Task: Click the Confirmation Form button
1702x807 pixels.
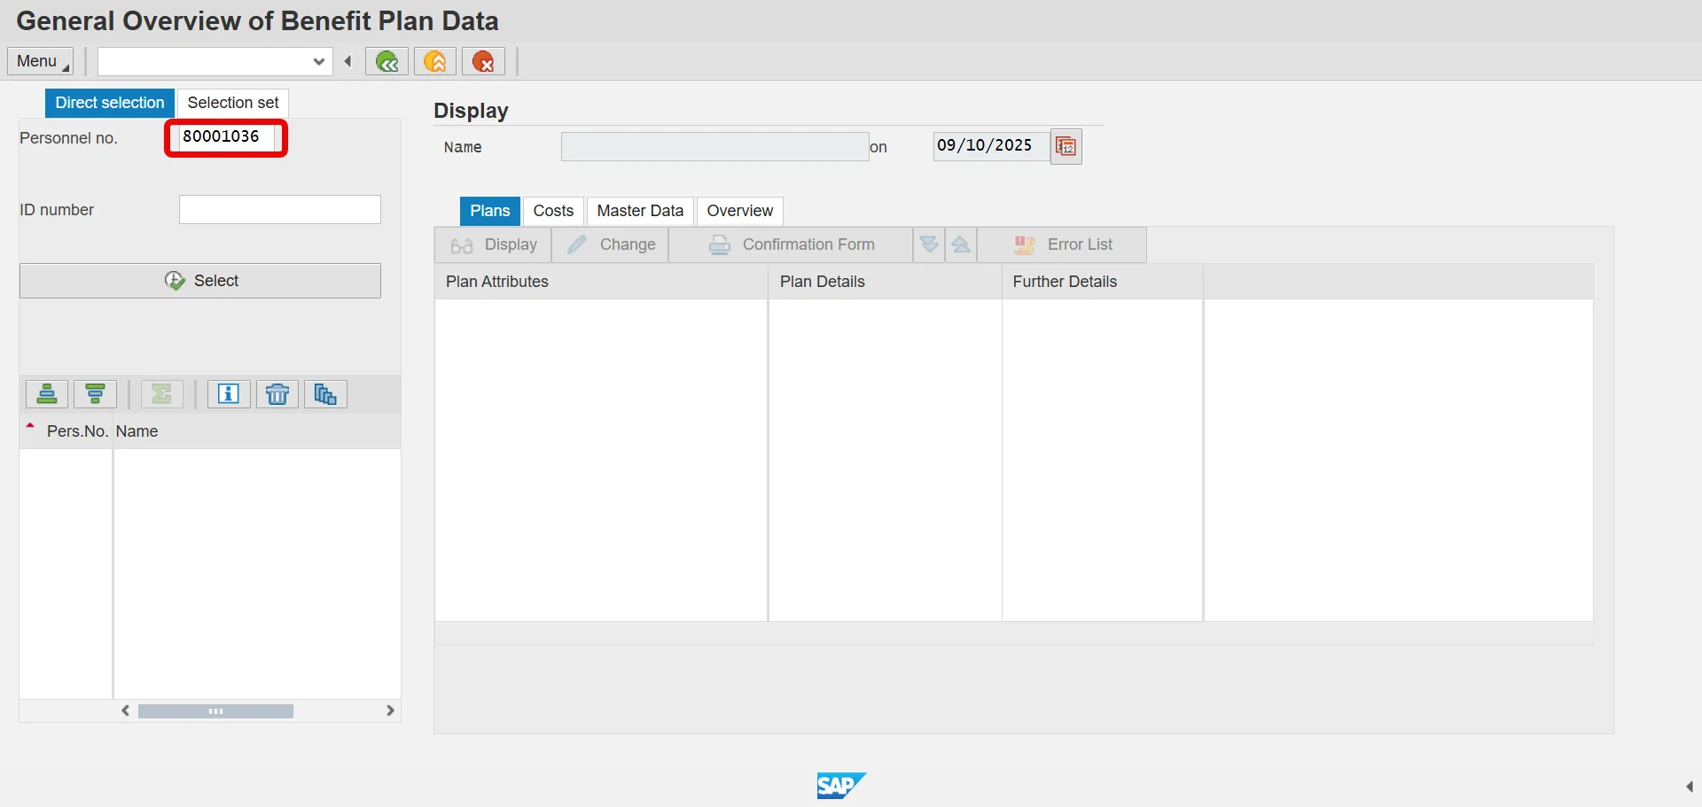Action: coord(791,244)
